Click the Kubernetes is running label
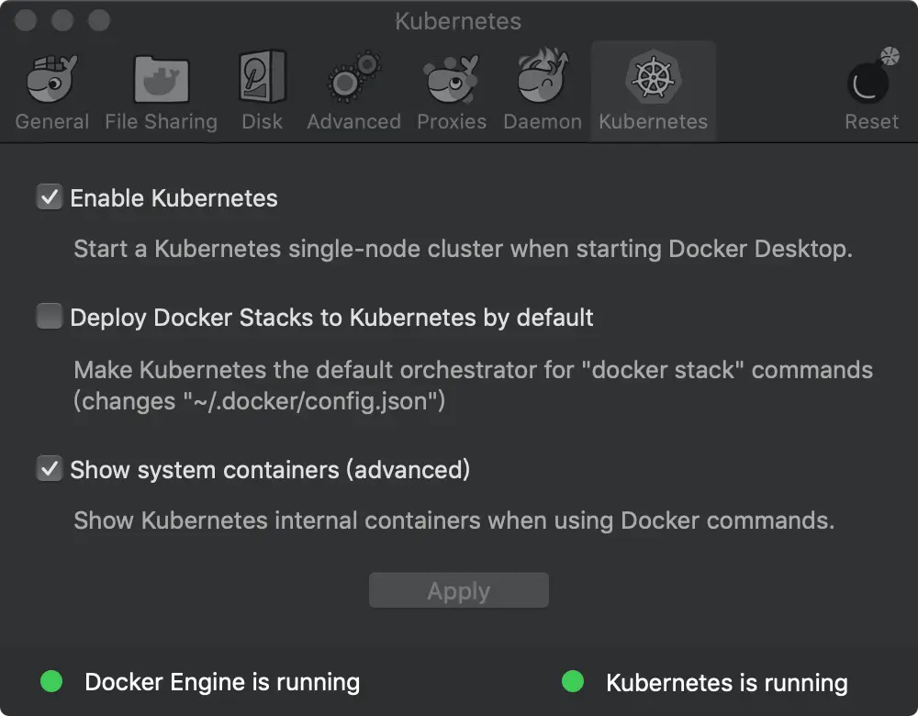The image size is (918, 716). pos(726,682)
